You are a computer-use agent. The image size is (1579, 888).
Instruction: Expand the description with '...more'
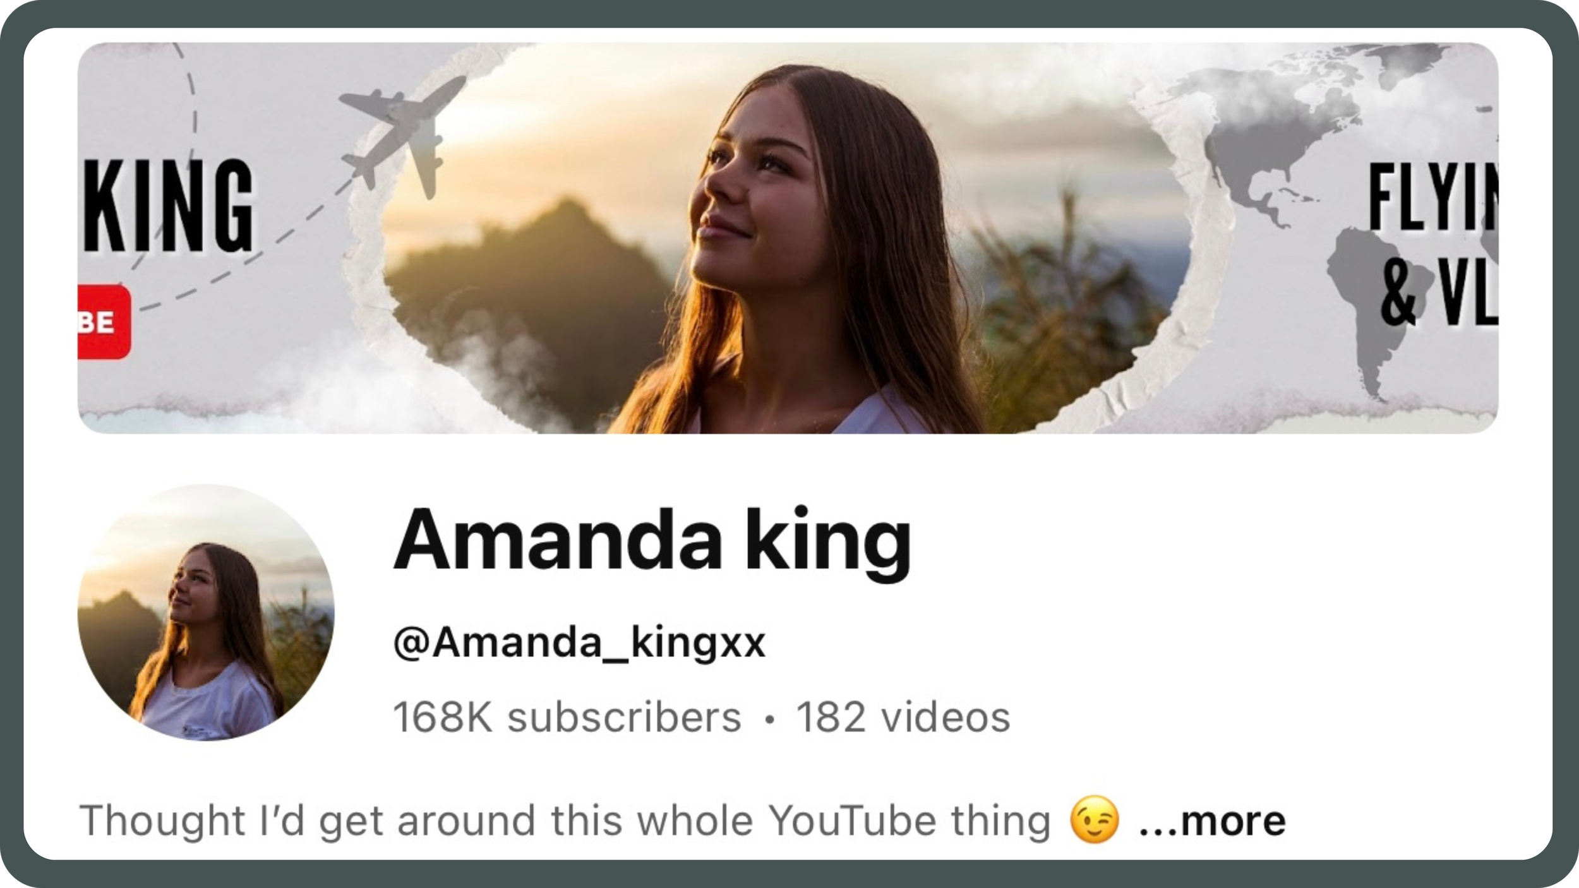click(1212, 820)
